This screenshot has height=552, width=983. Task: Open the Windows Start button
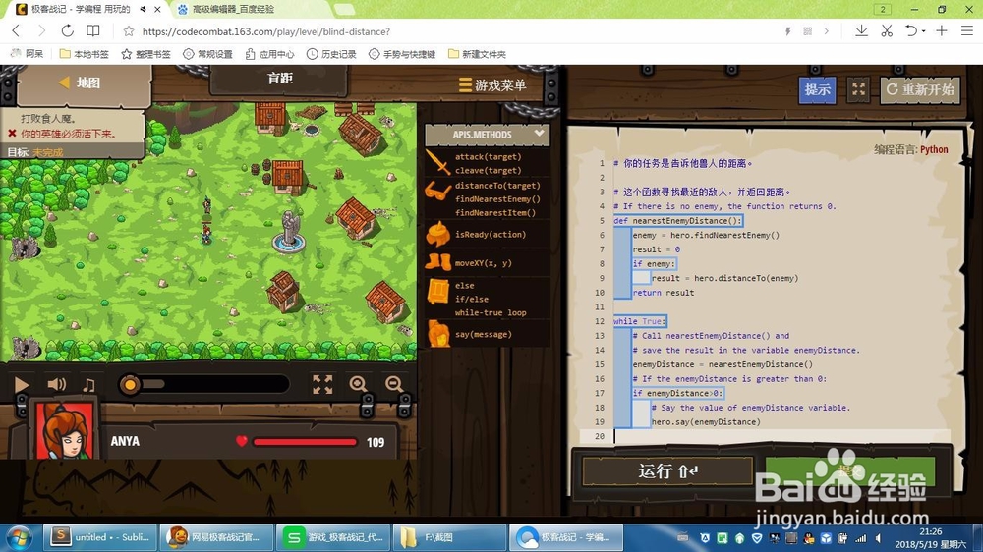[x=19, y=537]
